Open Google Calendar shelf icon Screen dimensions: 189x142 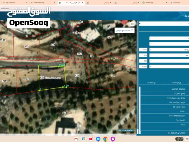pos(83,139)
